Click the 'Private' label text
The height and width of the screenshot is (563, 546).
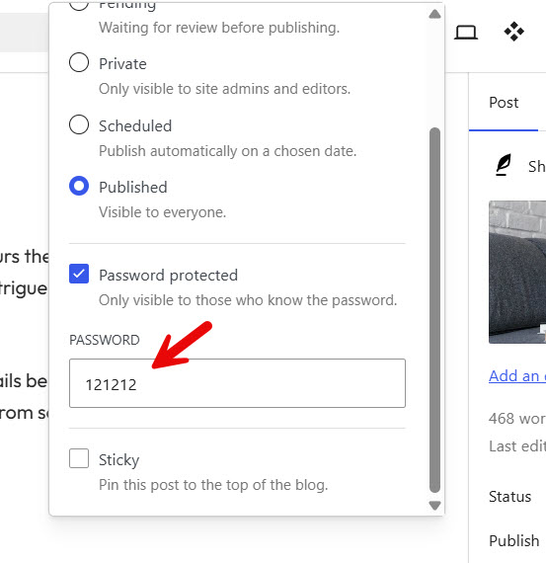click(x=122, y=64)
